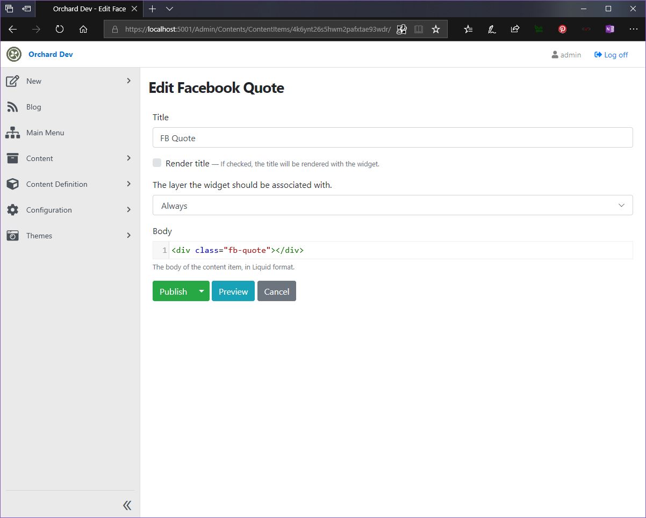Viewport: 646px width, 518px height.
Task: Click the Add notes pen icon
Action: pos(492,30)
